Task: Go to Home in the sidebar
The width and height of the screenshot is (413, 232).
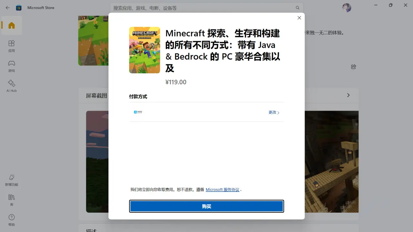Action: click(x=12, y=25)
